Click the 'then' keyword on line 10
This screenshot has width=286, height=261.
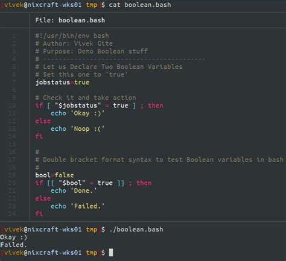156,105
